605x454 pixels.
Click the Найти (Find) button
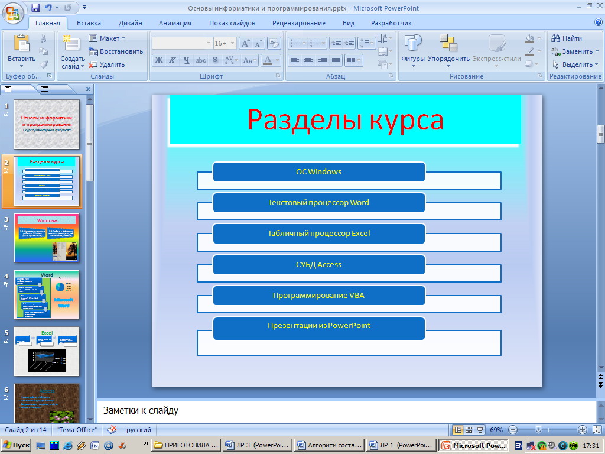(567, 38)
